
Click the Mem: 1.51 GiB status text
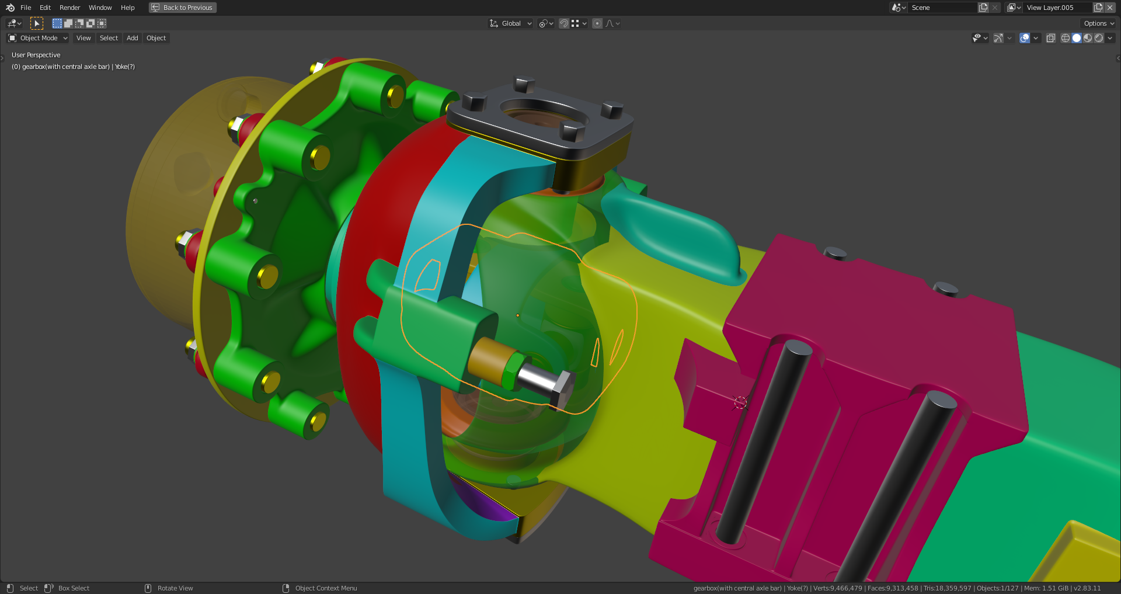(1046, 588)
